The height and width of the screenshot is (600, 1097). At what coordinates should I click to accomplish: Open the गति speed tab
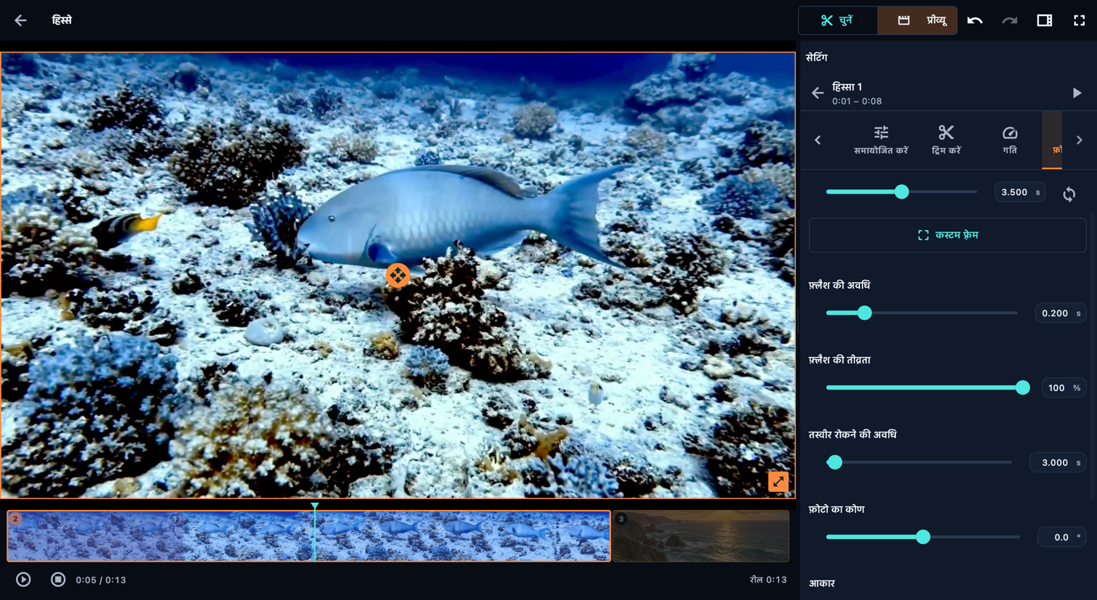click(1010, 140)
